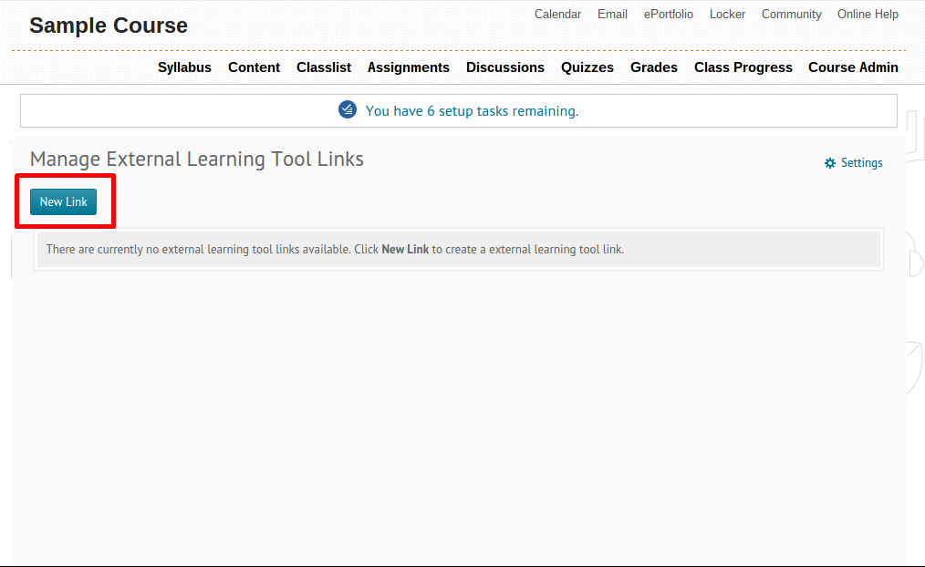Click 'You have 6 setup tasks remaining'
Image resolution: width=925 pixels, height=567 pixels.
pos(472,111)
